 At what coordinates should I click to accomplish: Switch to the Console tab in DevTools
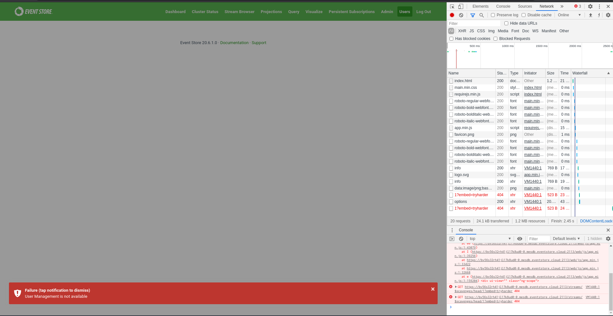point(503,6)
